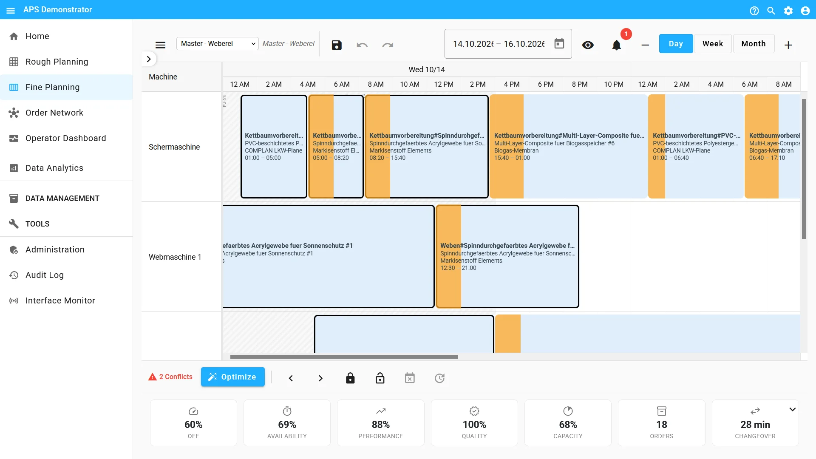The width and height of the screenshot is (816, 459).
Task: Select the Acrylgewebe fuer Sonnenschutz #1 task
Action: [328, 256]
